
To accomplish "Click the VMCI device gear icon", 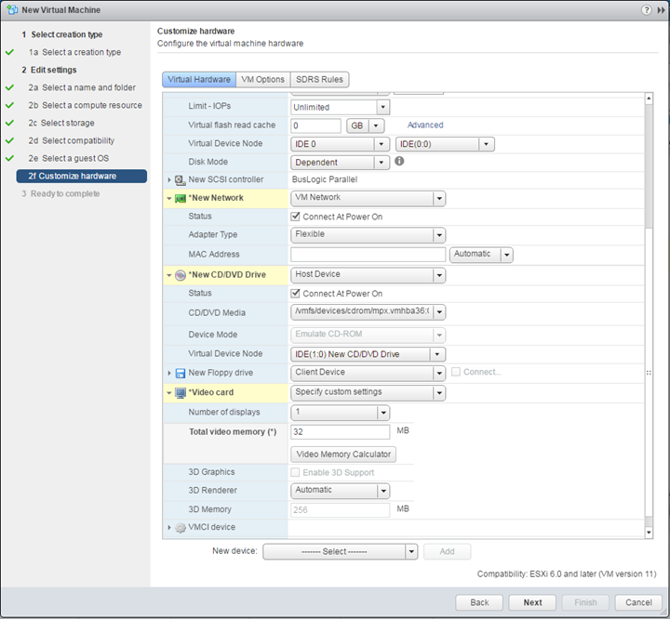I will (x=180, y=528).
